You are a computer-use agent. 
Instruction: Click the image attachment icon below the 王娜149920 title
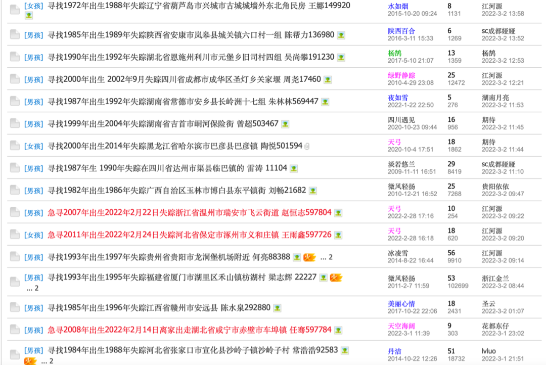coord(28,16)
